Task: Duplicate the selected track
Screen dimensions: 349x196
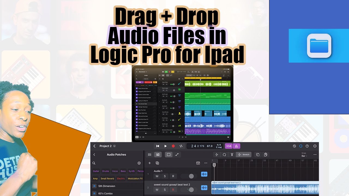Action: [x=157, y=163]
